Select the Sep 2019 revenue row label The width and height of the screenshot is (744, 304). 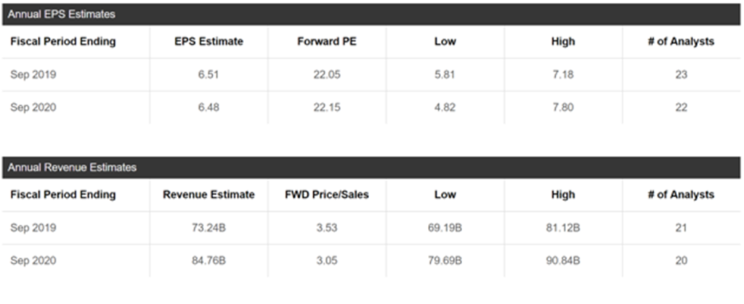point(33,228)
